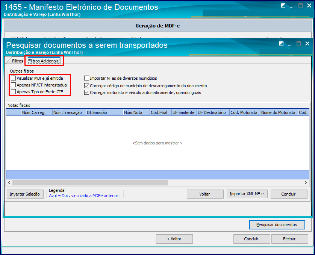Maximize the Pesquisar documentos dialog
Screen dimensions: 315x255
[x=299, y=43]
